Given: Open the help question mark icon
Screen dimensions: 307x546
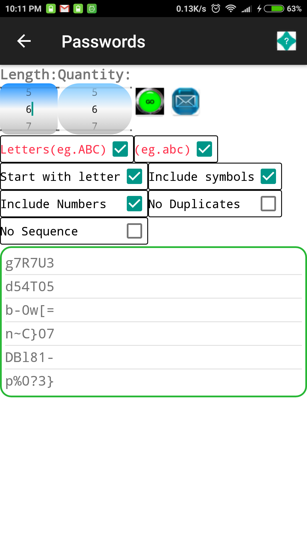Looking at the screenshot, I should click(287, 41).
